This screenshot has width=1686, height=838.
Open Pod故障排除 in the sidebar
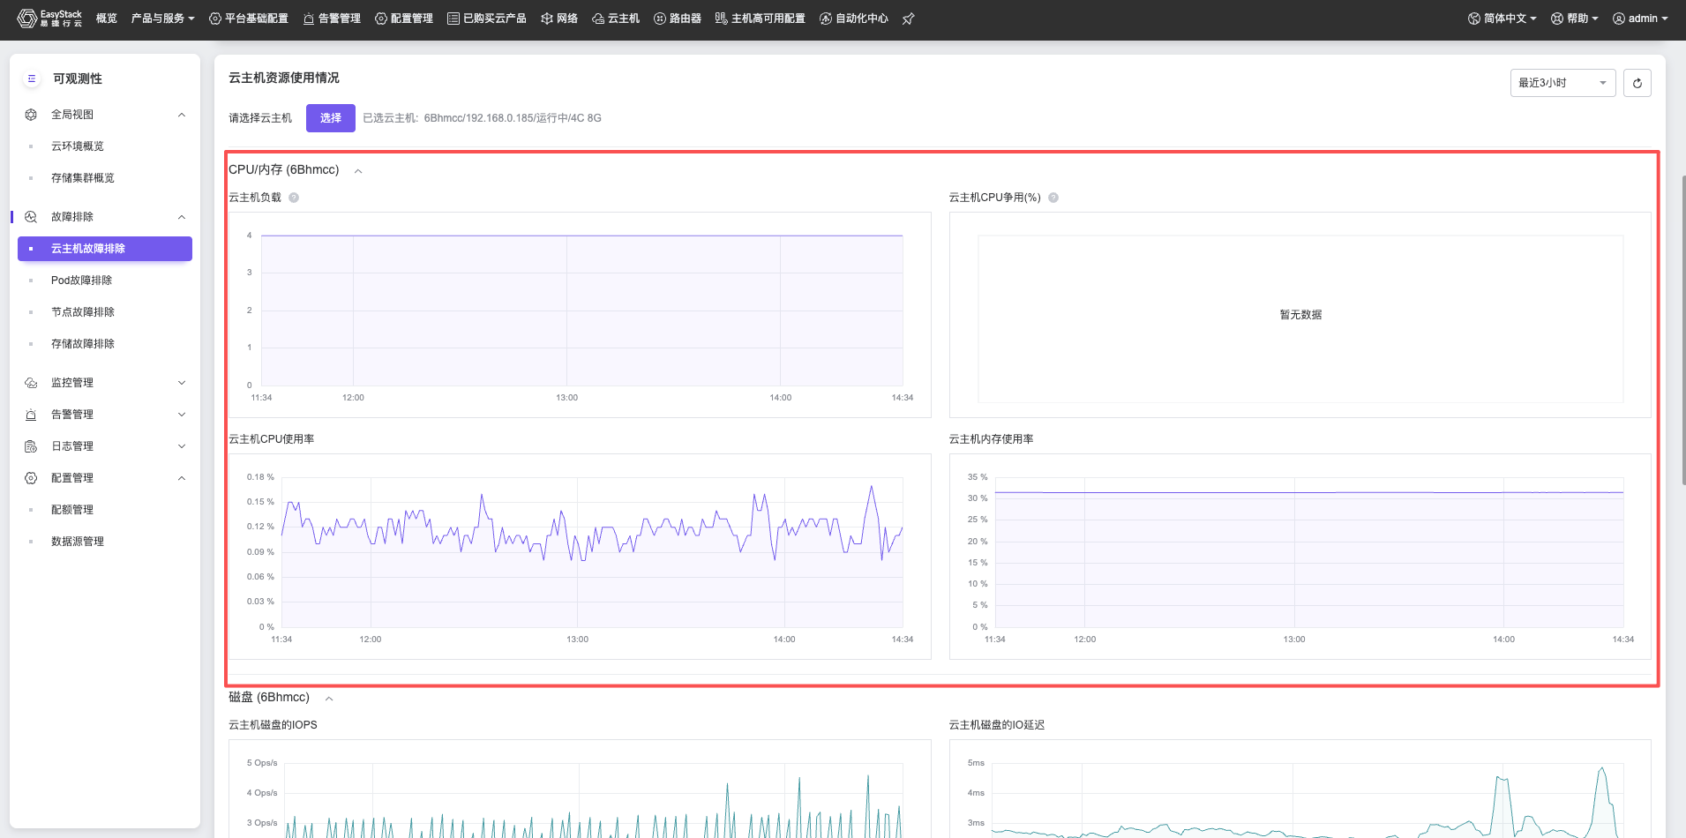(81, 281)
